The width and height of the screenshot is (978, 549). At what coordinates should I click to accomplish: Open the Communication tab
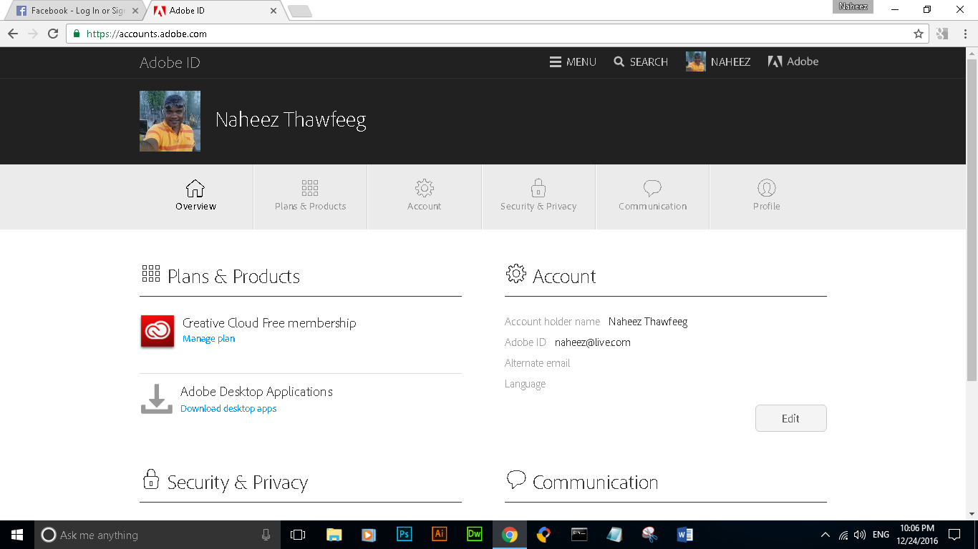652,197
